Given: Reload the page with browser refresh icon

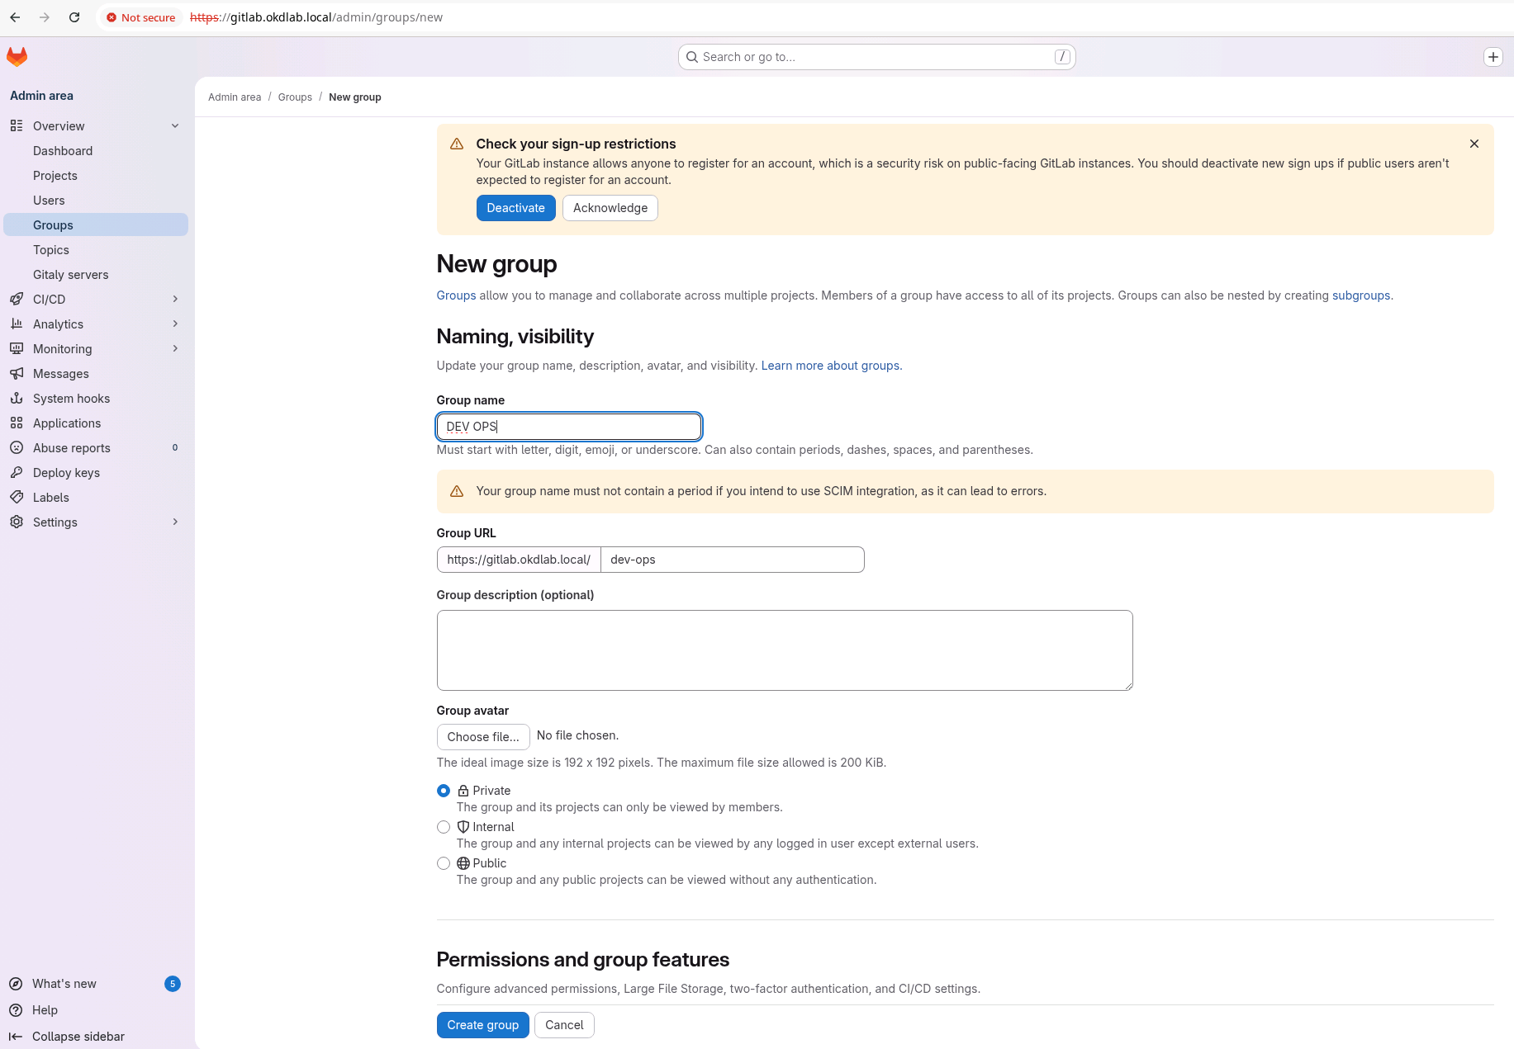Looking at the screenshot, I should pos(74,17).
